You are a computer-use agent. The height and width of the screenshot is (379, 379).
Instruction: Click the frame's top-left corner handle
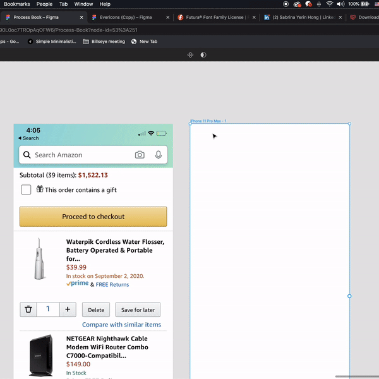tap(190, 124)
